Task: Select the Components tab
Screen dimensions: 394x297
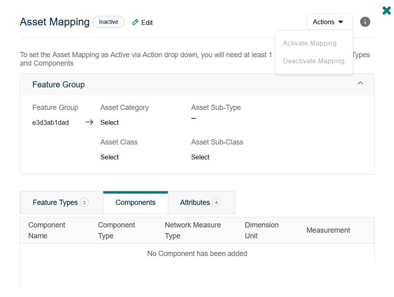Action: tap(135, 203)
